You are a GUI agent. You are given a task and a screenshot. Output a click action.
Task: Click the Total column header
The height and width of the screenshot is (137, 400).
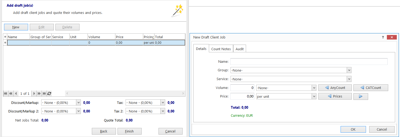(x=170, y=37)
